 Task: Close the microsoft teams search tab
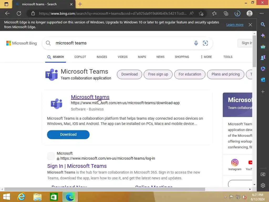[71, 4]
